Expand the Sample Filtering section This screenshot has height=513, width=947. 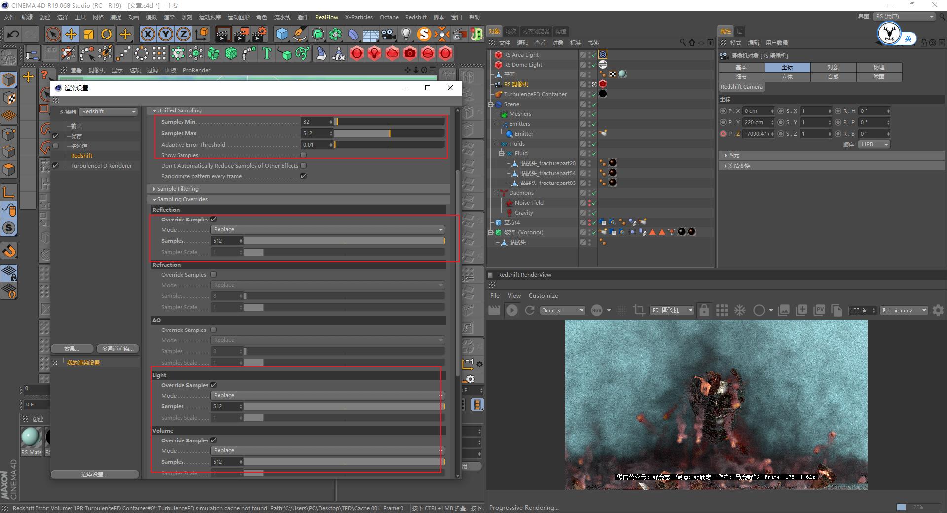pos(178,189)
